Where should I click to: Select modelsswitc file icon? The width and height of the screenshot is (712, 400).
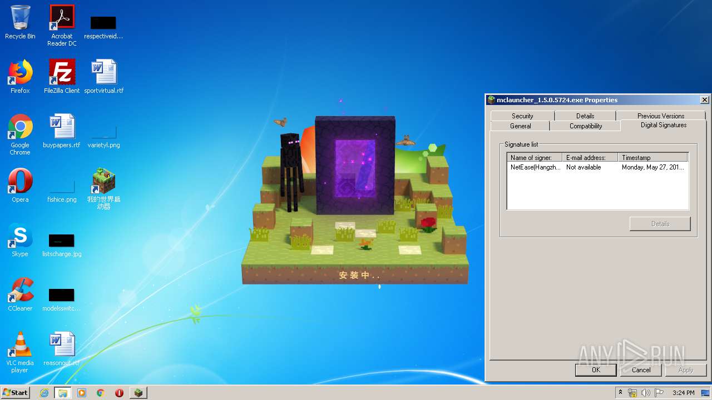(62, 300)
